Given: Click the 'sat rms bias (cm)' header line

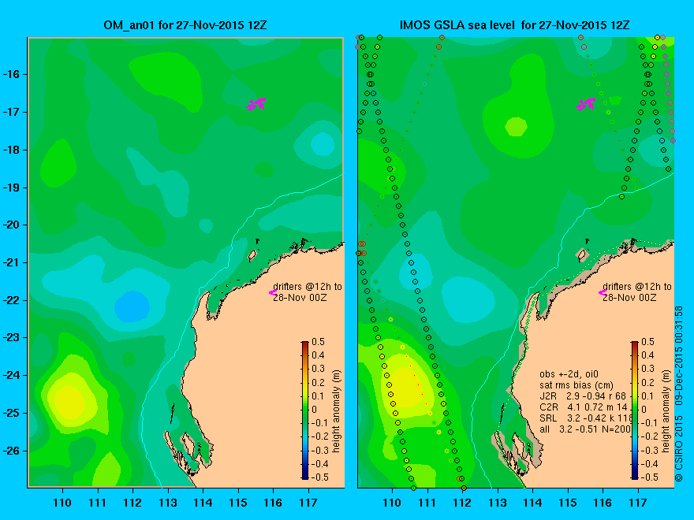Looking at the screenshot, I should click(576, 385).
